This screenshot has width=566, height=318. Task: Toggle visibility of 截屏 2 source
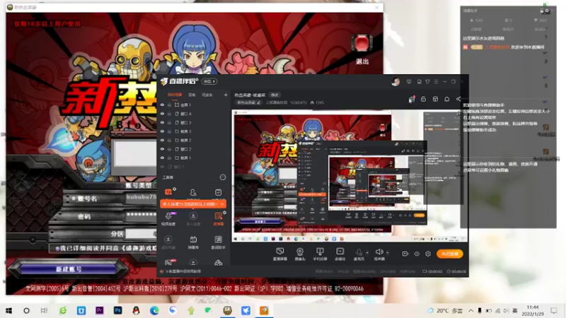(162, 140)
